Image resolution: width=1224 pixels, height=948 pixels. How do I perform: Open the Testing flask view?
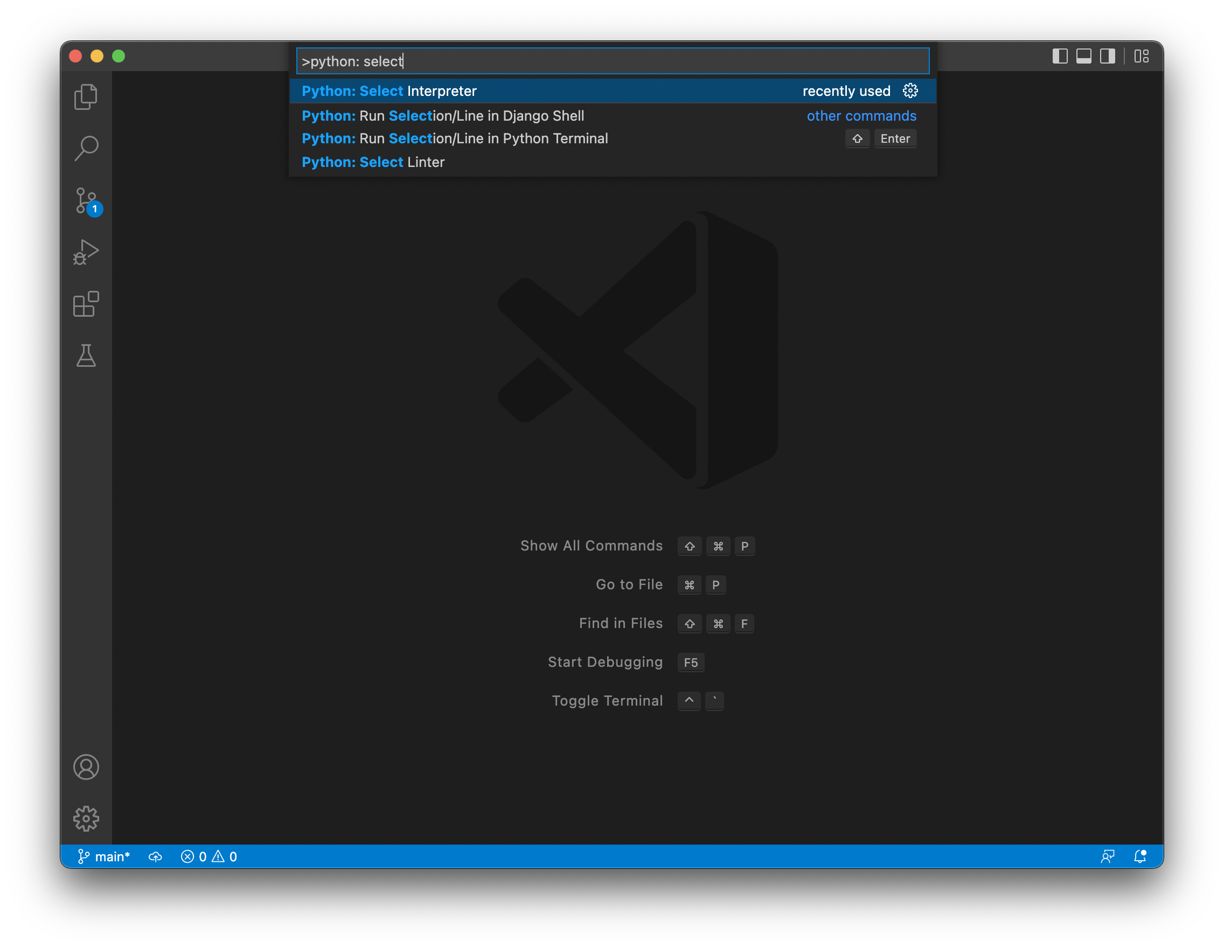tap(86, 356)
